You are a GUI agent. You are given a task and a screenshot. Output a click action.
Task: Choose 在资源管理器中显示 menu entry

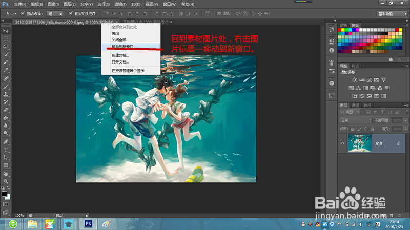[x=131, y=71]
